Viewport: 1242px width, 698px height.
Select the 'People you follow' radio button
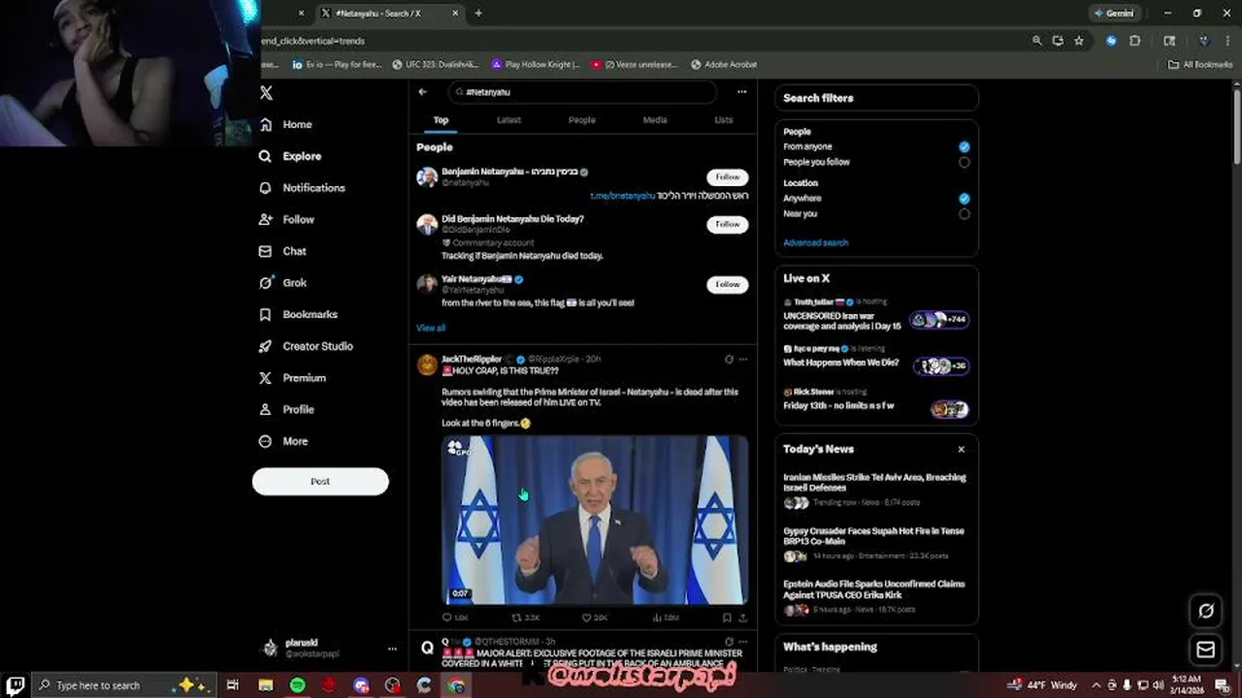tap(964, 163)
